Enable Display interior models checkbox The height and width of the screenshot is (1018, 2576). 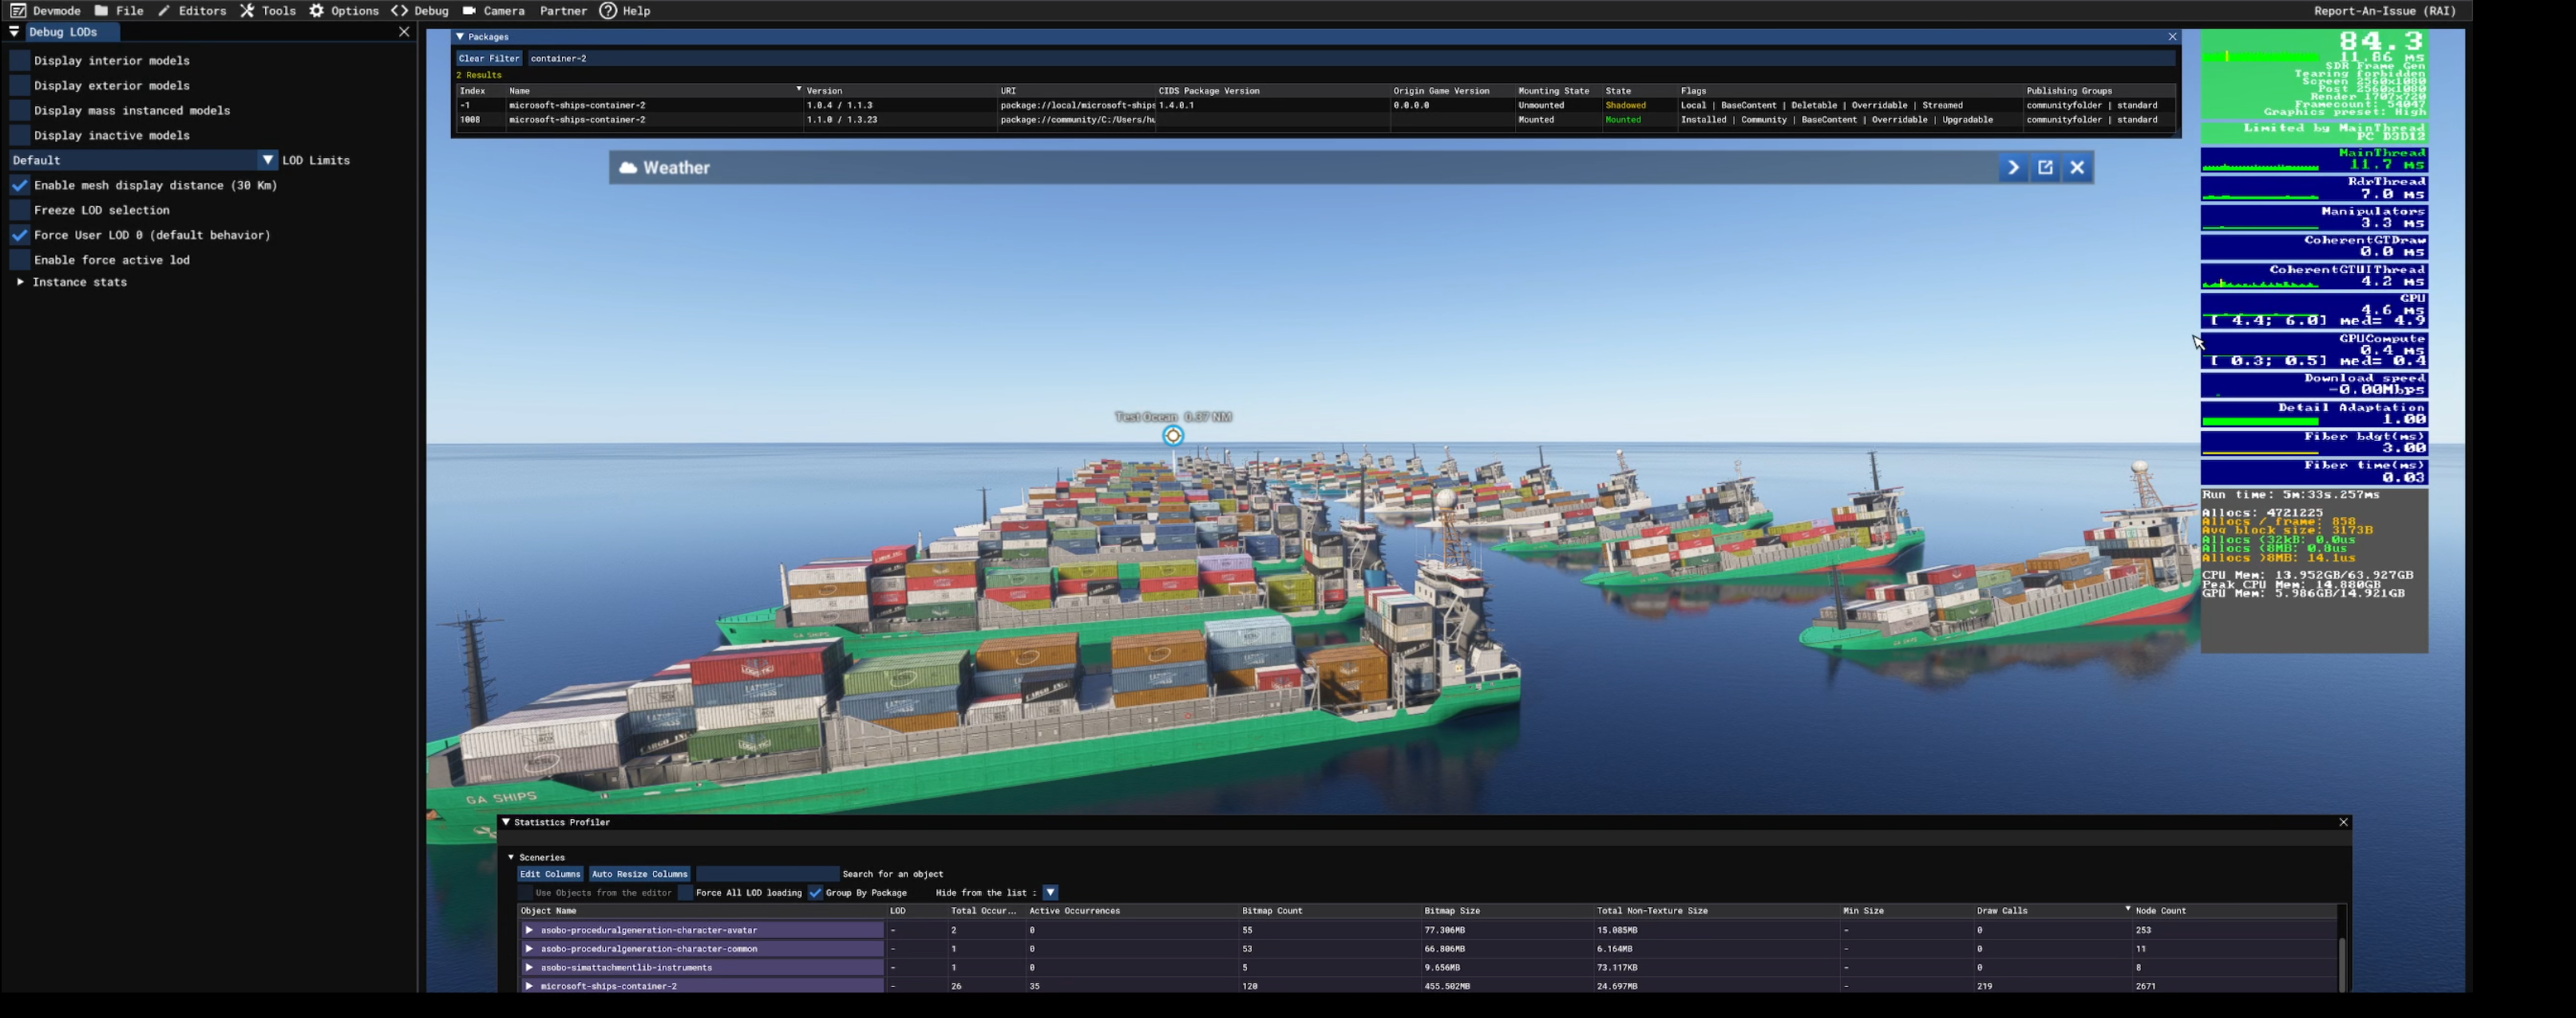(20, 61)
